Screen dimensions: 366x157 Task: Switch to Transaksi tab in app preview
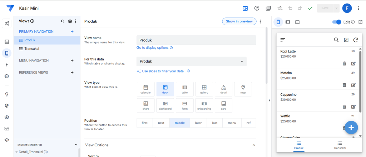pyautogui.click(x=340, y=145)
